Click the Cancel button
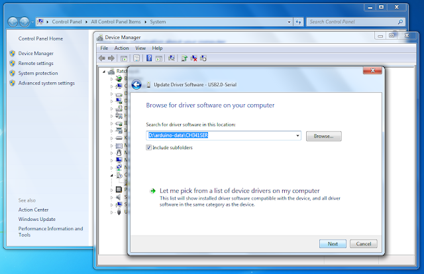 pos(364,243)
